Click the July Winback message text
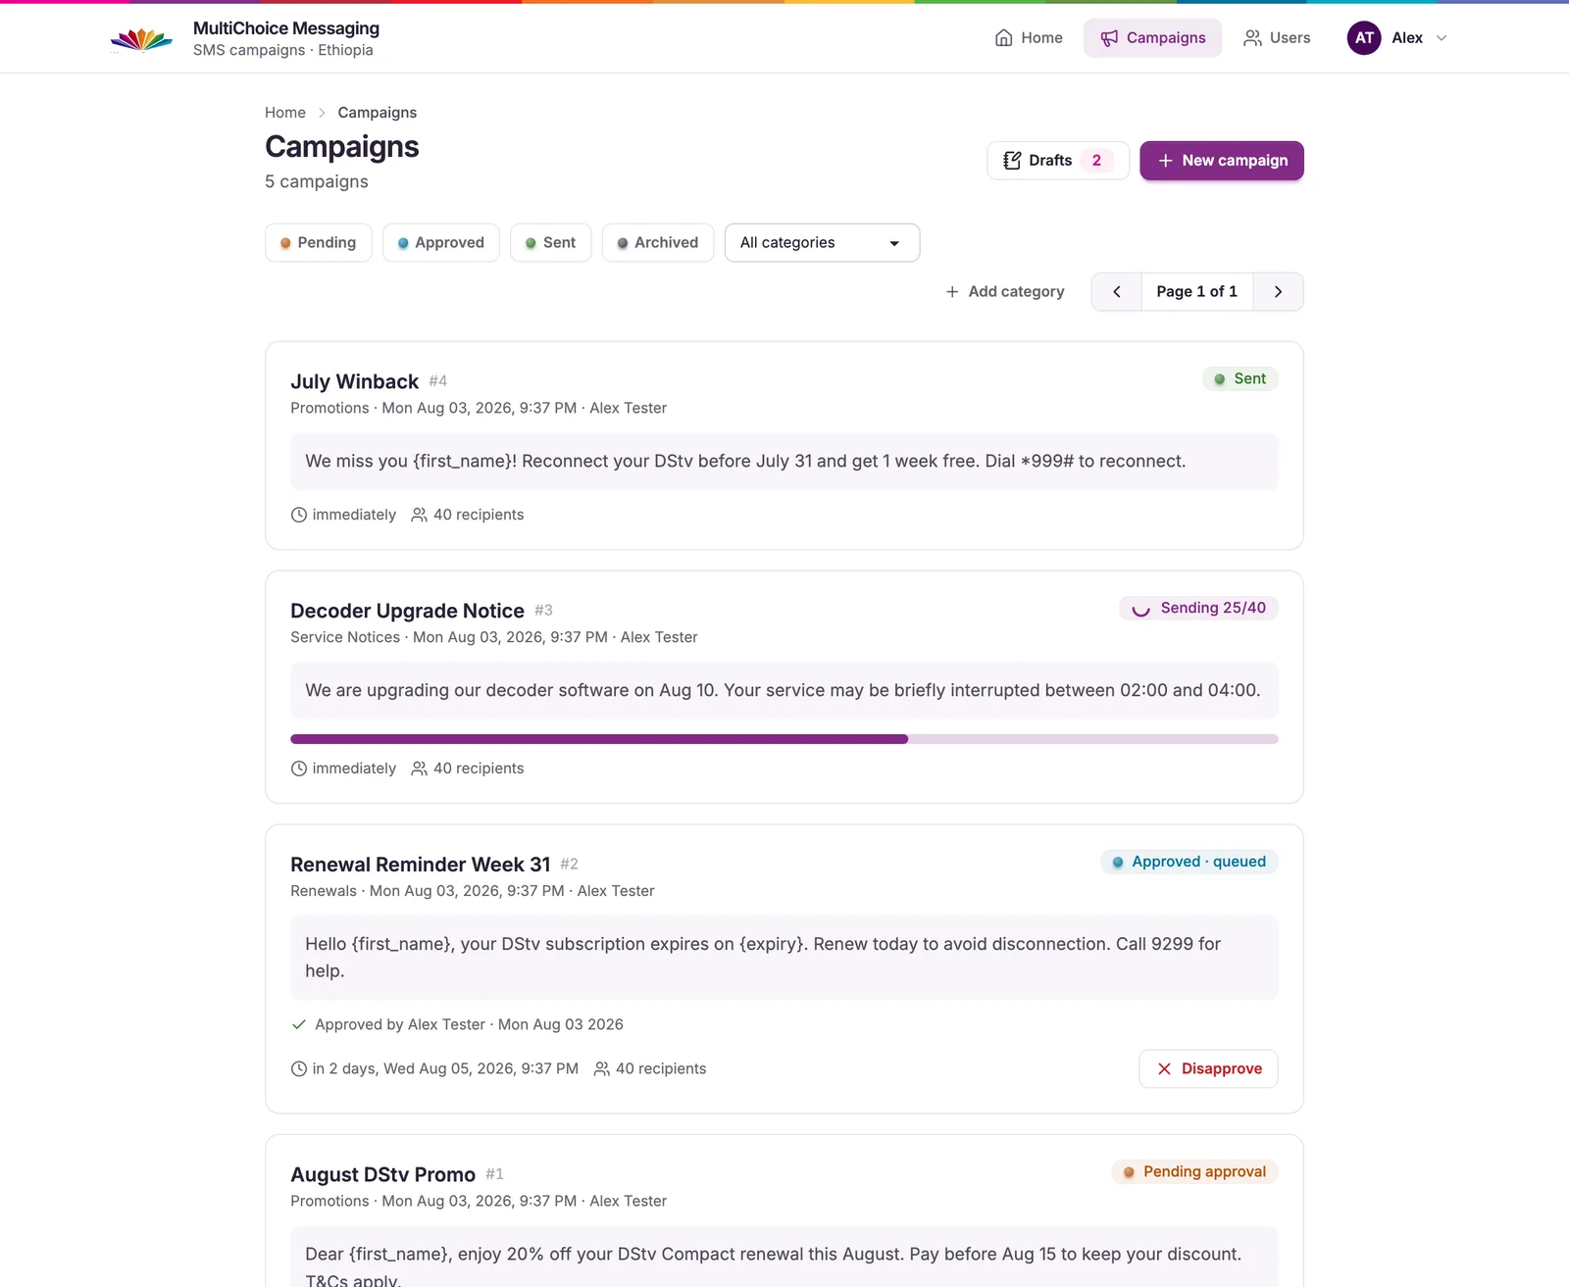Screen dimensions: 1569x1287 [x=745, y=462]
